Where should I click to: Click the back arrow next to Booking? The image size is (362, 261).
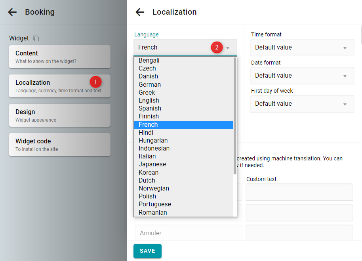click(12, 12)
